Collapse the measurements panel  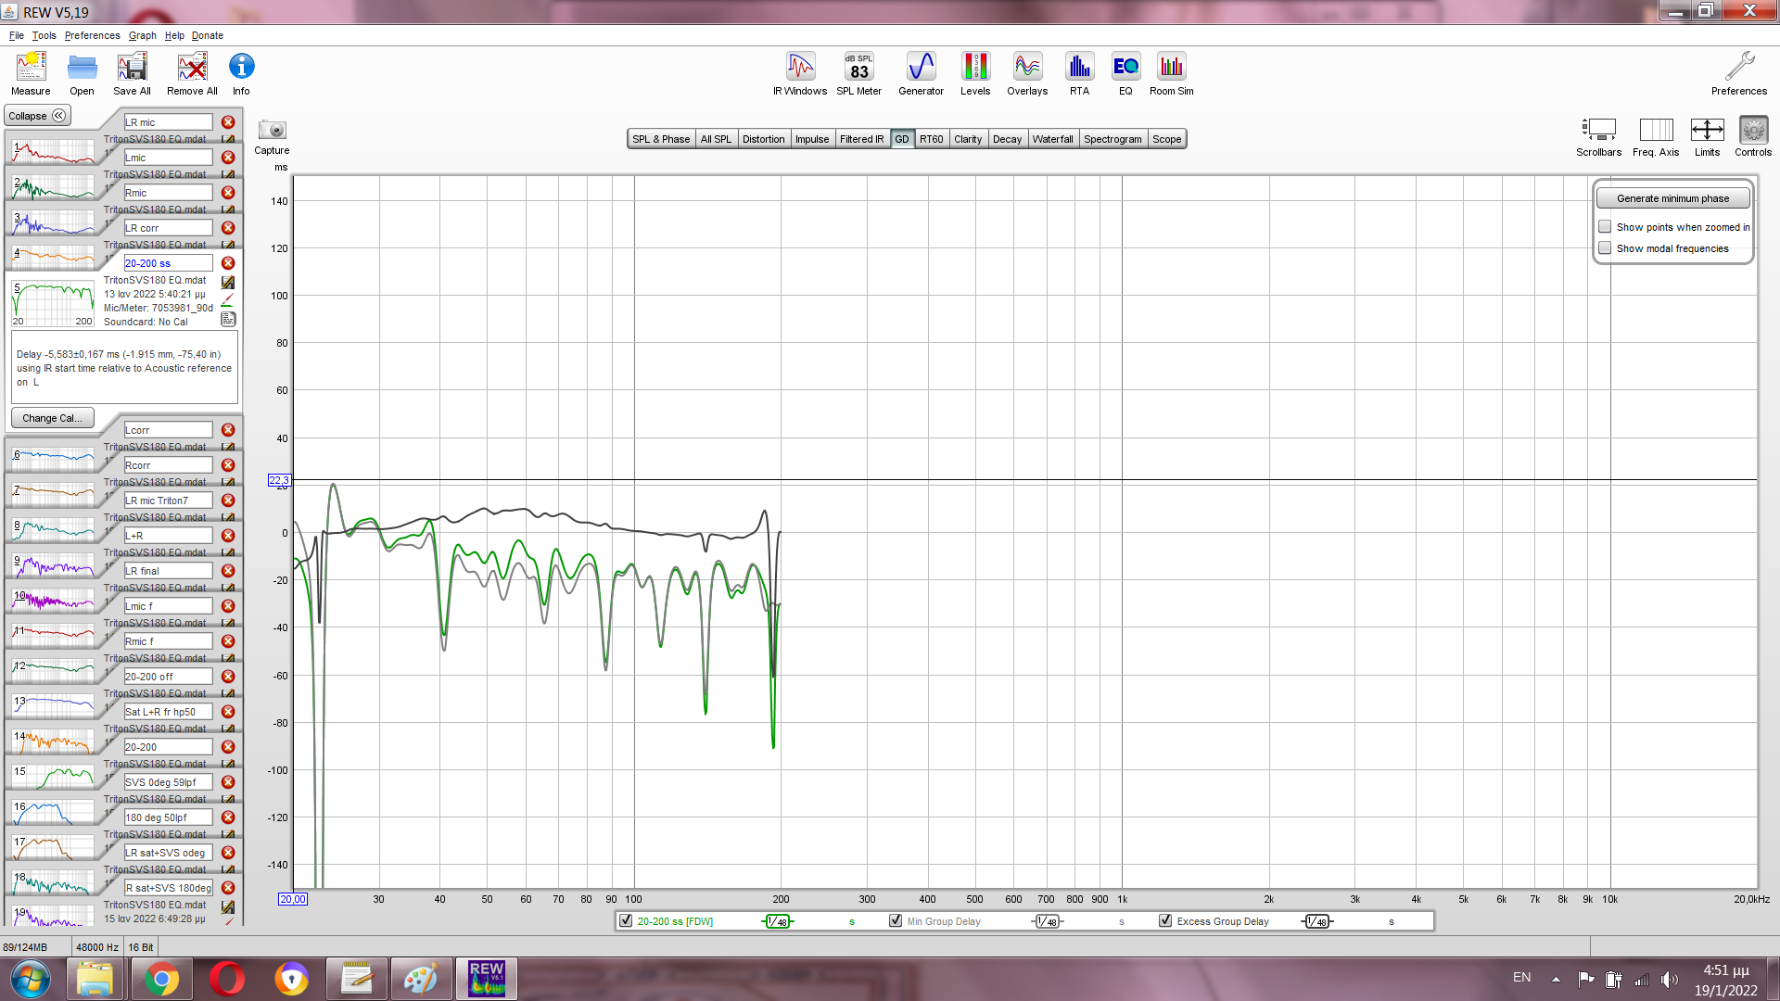point(37,116)
